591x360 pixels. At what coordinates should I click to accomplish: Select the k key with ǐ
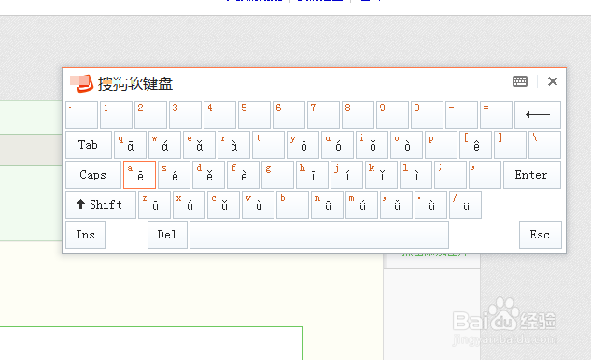[382, 175]
